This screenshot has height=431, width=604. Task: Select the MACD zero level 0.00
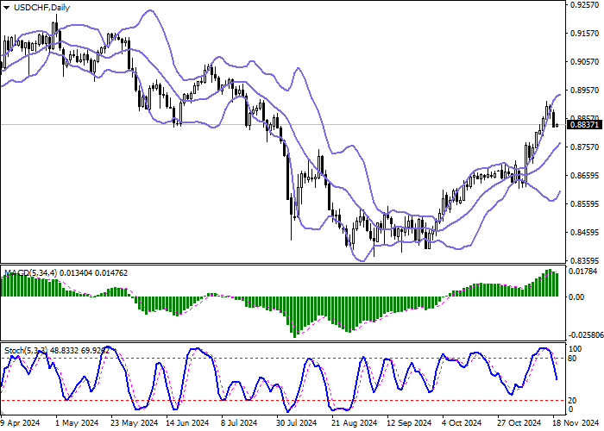pyautogui.click(x=576, y=297)
